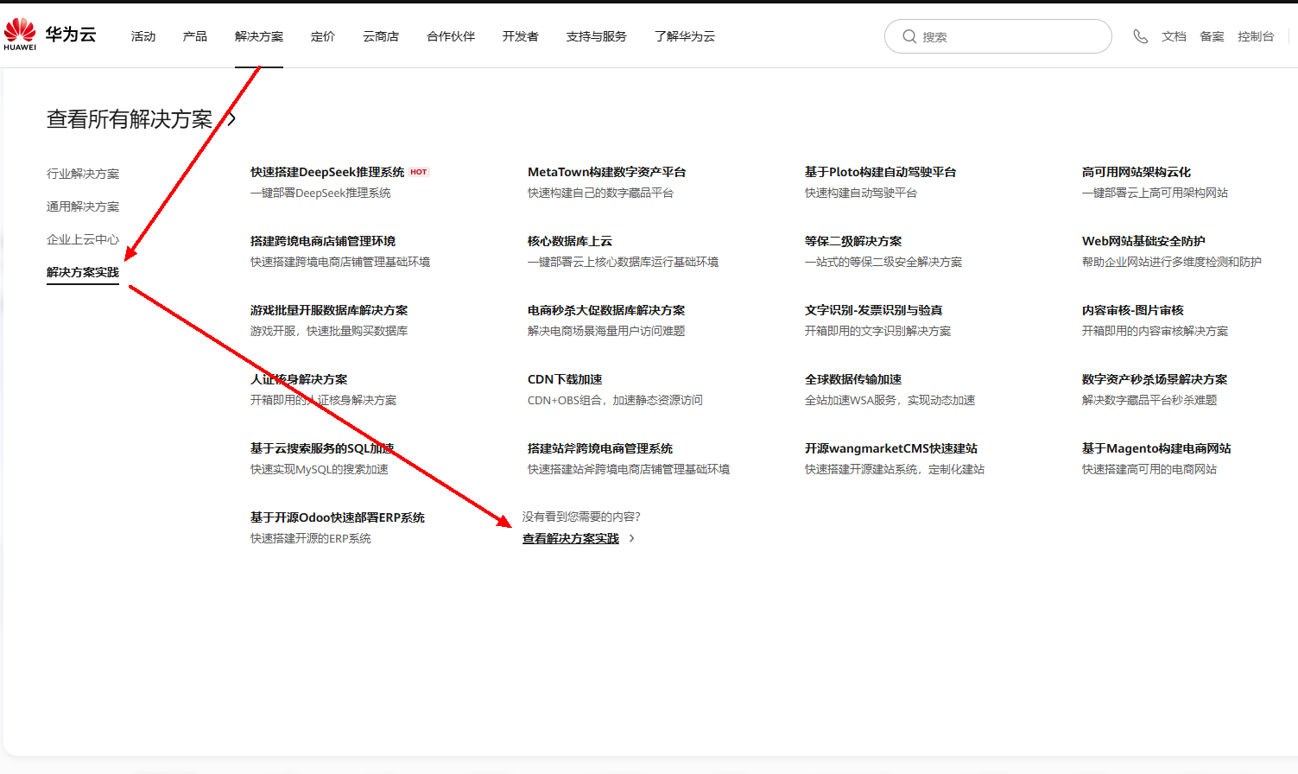This screenshot has width=1298, height=774.
Task: Click the Huawei Cloud logo
Action: [49, 35]
